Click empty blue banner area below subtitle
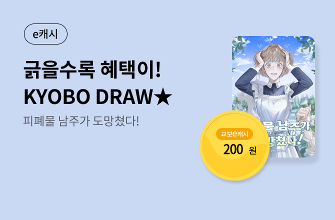This screenshot has width=335, height=220. (96, 171)
